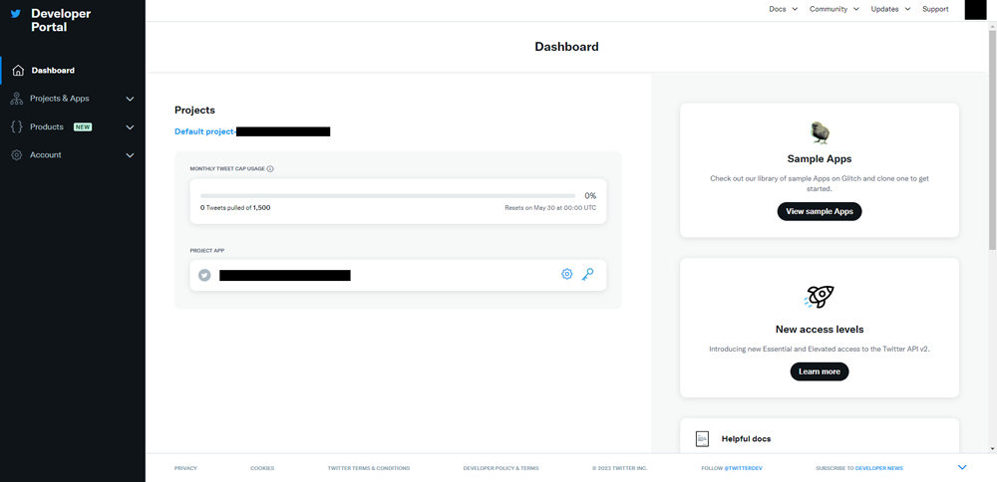Click the View sample Apps button
Image resolution: width=997 pixels, height=482 pixels.
819,211
